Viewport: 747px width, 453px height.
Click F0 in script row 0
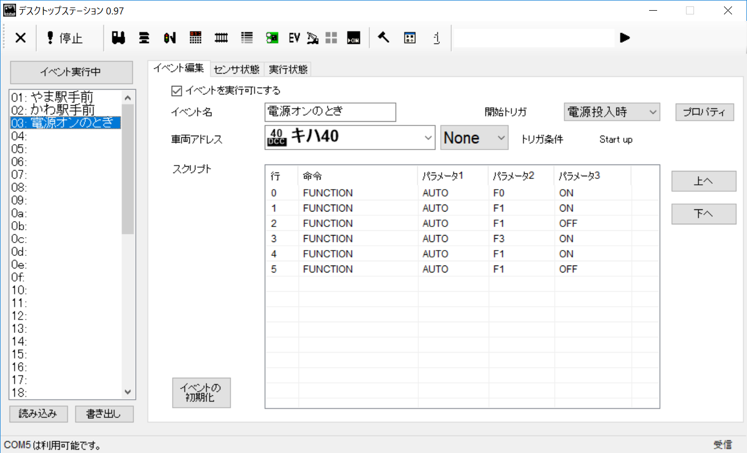click(x=499, y=193)
